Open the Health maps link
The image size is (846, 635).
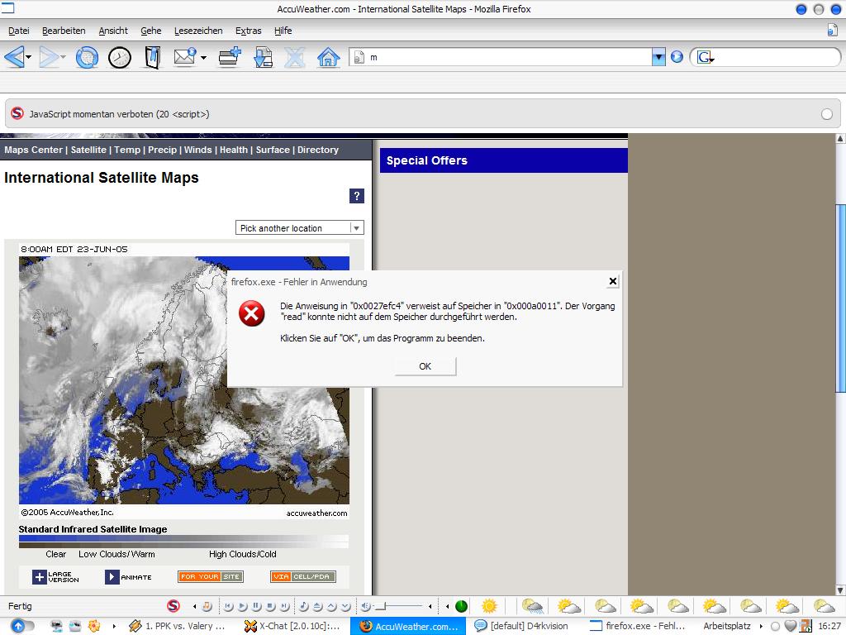point(234,150)
